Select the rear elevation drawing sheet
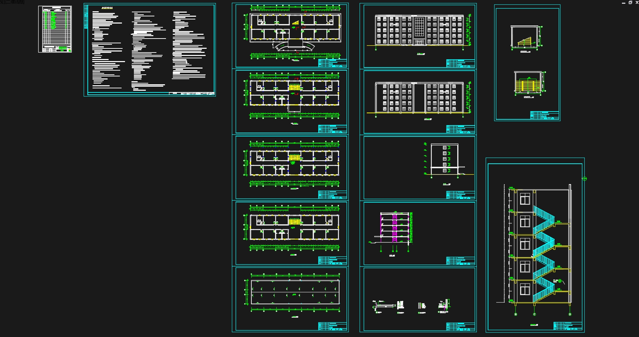This screenshot has height=337, width=639. tap(418, 102)
